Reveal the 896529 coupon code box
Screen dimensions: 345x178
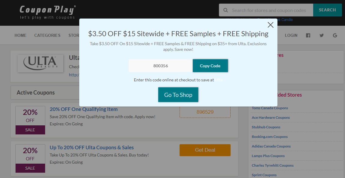click(x=205, y=112)
